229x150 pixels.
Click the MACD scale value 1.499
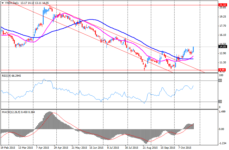pyautogui.click(x=222, y=111)
